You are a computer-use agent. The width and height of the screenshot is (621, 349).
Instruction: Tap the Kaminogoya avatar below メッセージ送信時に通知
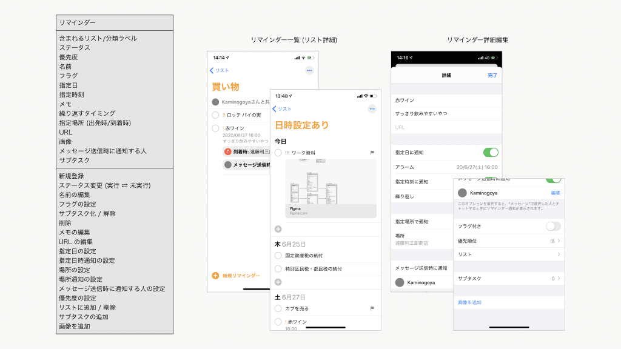pyautogui.click(x=400, y=282)
